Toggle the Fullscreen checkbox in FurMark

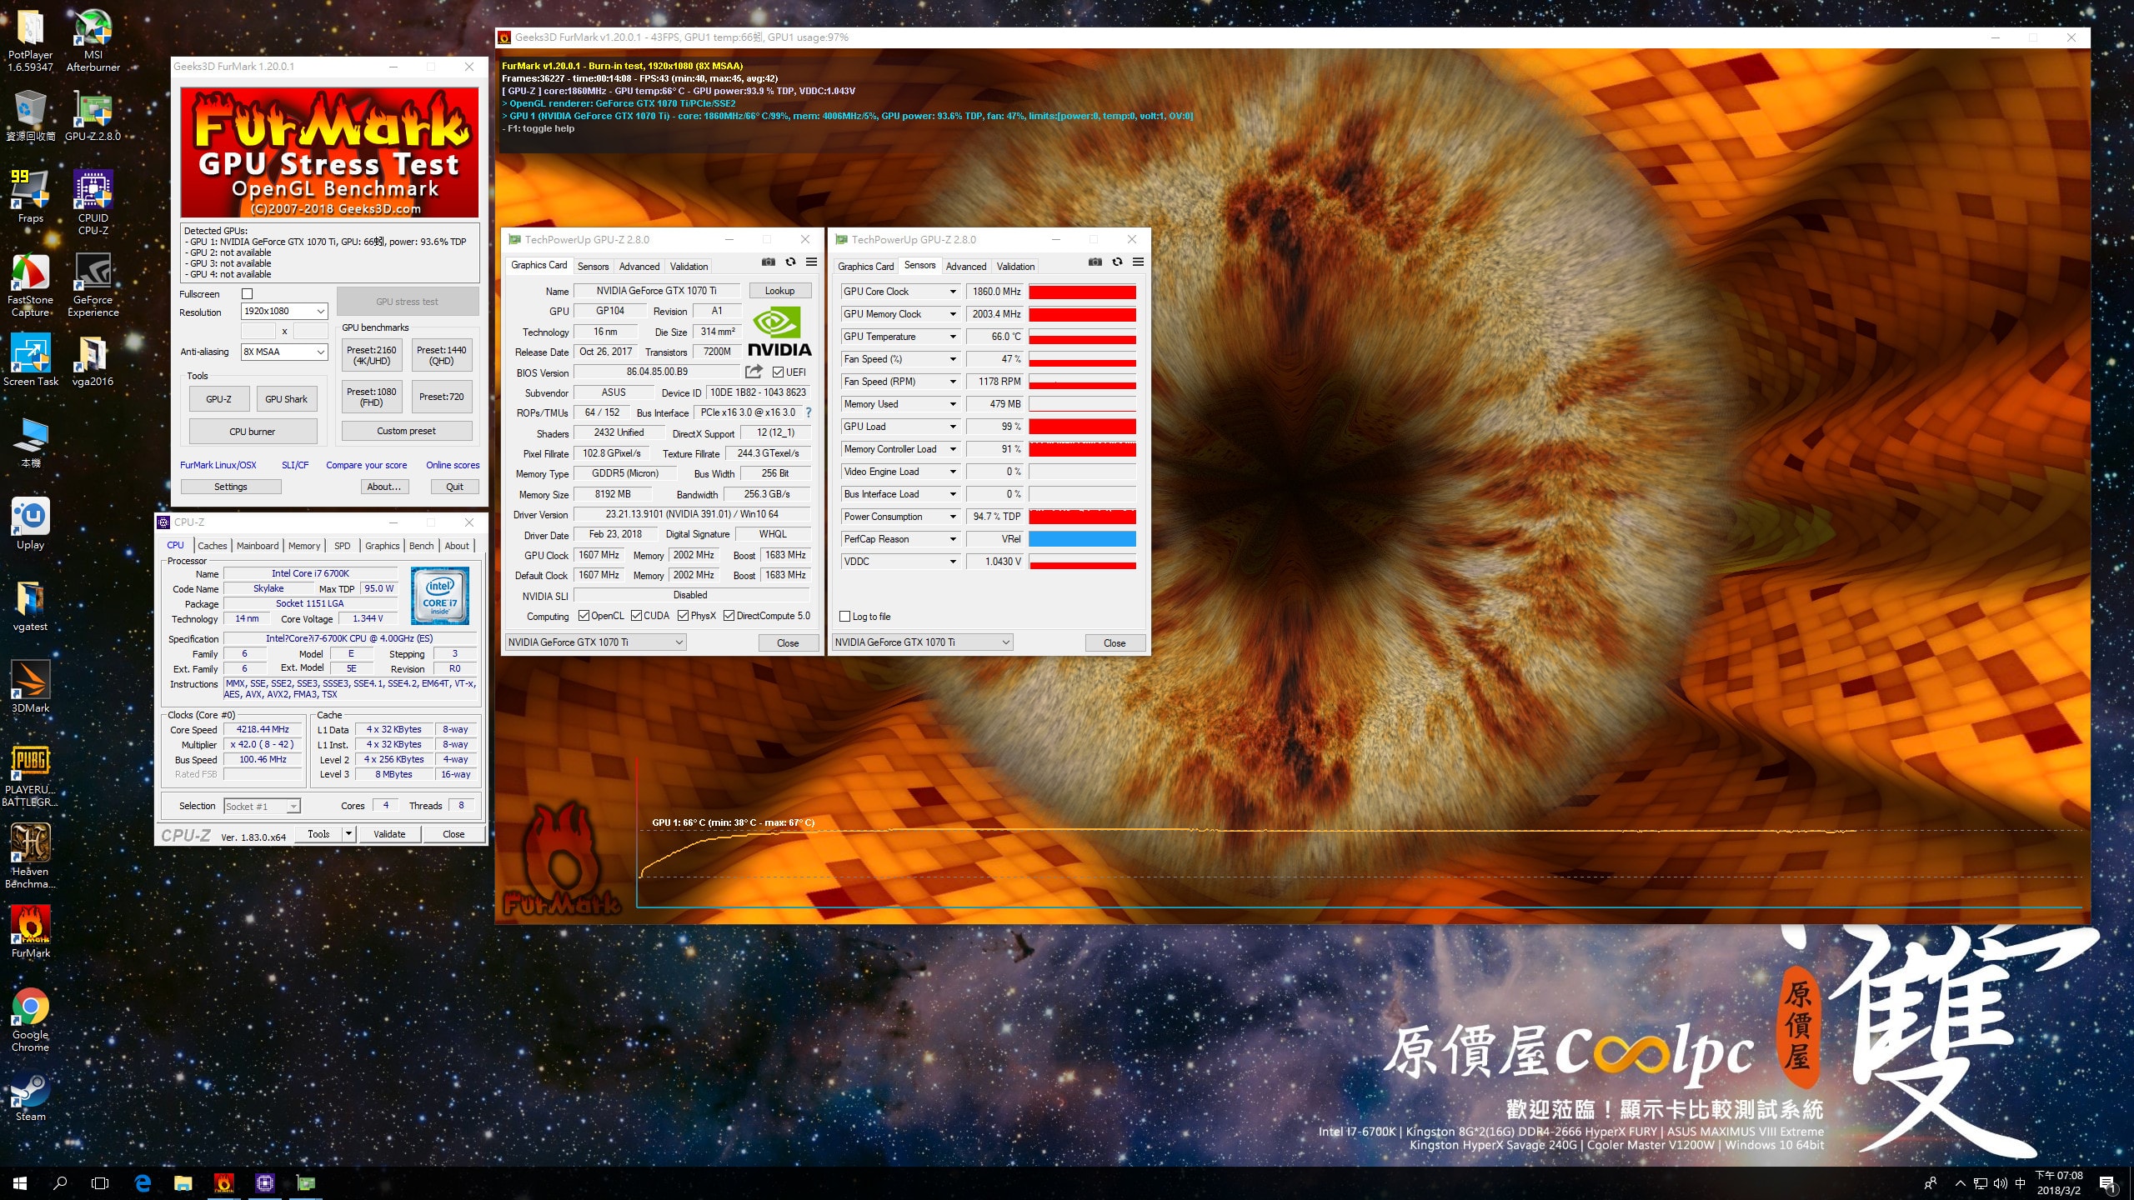[247, 294]
